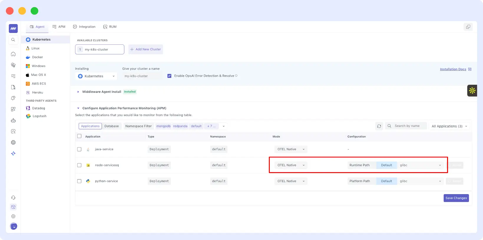483x240 pixels.
Task: Click the Save Changes button
Action: pos(456,198)
